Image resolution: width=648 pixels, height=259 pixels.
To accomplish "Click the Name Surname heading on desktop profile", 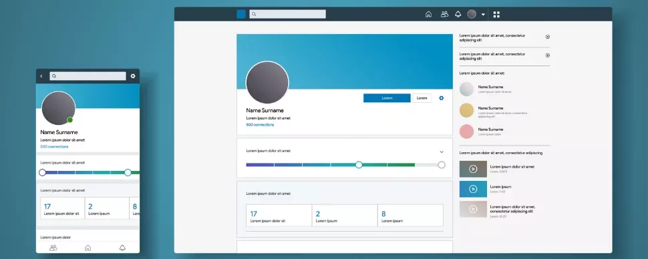I will tap(265, 110).
